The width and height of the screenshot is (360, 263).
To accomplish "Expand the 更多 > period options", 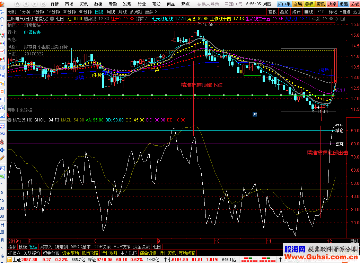I will point(151,12).
